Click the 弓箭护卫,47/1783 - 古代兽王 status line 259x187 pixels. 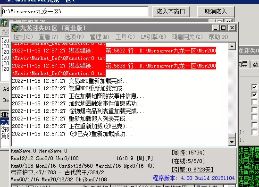pyautogui.click(x=58, y=173)
